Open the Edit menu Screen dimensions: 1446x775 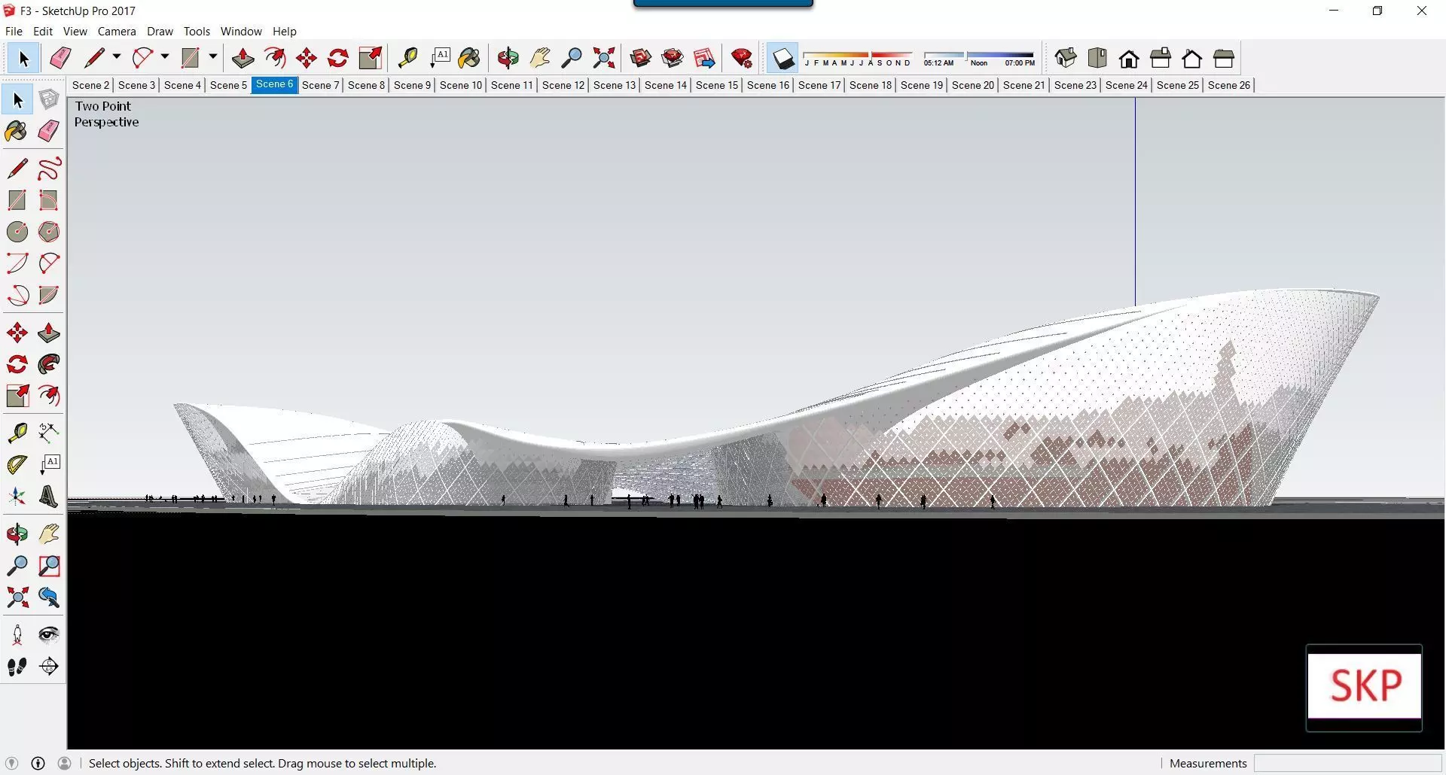pos(43,31)
